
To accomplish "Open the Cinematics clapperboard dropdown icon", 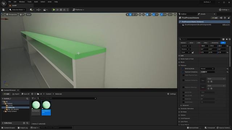I will pos(45,10).
